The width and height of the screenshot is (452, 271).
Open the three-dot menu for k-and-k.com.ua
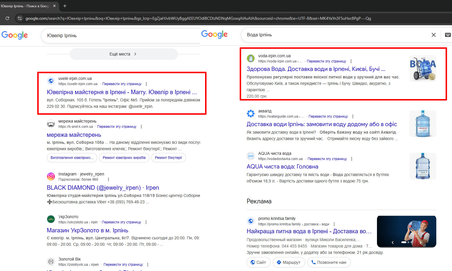pyautogui.click(x=141, y=127)
